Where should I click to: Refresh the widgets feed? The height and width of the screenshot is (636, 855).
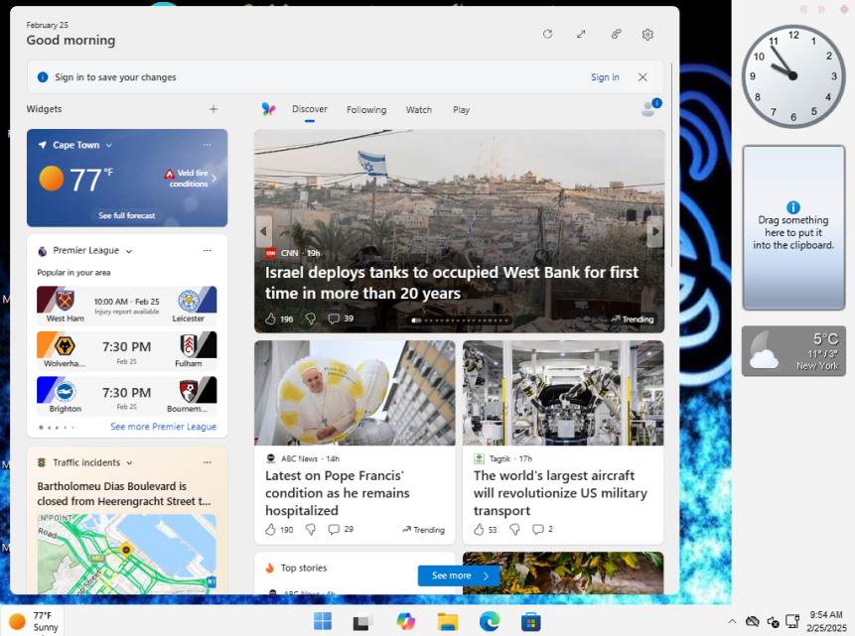[x=547, y=35]
